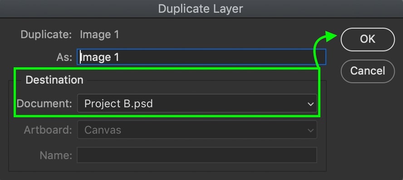Click the green arrowhead pointing to OK
The width and height of the screenshot is (403, 180).
(330, 36)
